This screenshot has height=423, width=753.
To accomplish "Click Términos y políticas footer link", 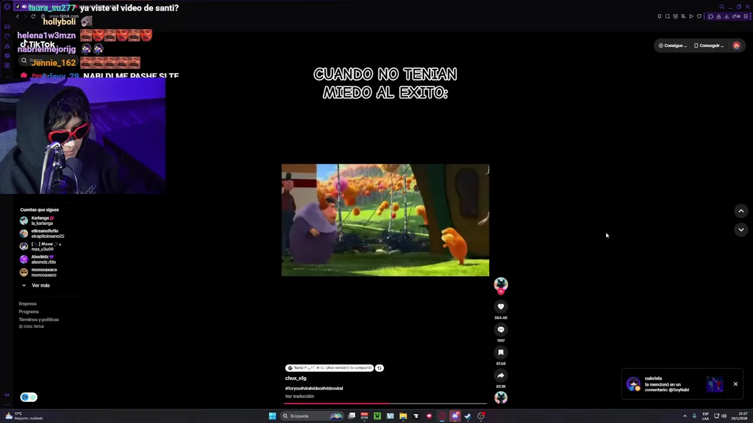I will click(x=39, y=320).
